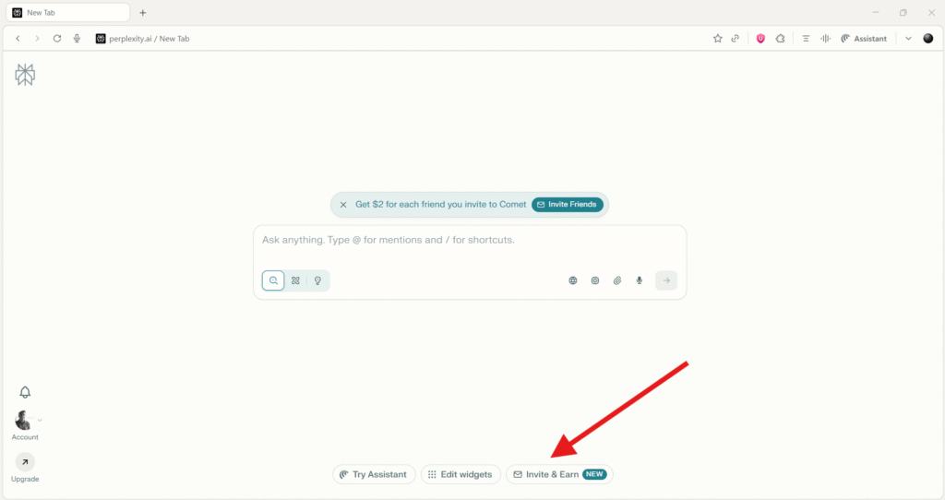The image size is (945, 500).
Task: Switch to the Research mode option
Action: [295, 280]
